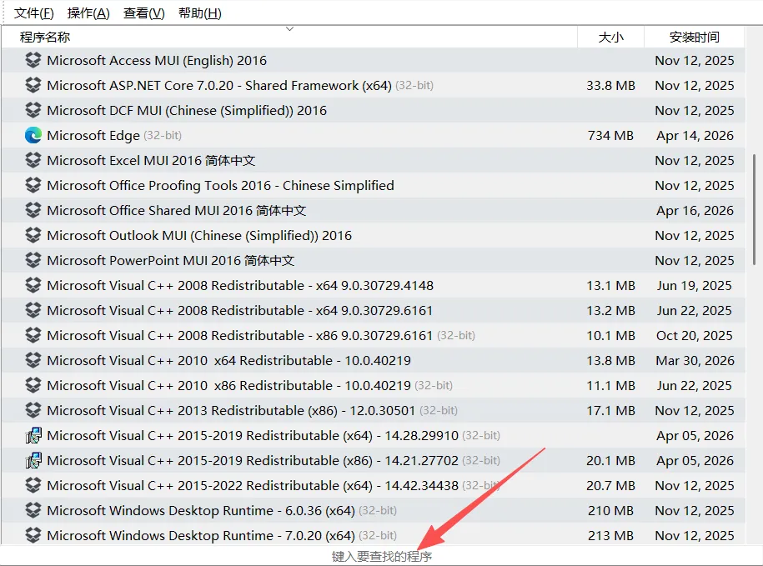
Task: Click icon of Windows Desktop Runtime 7.0.20
Action: [x=33, y=535]
